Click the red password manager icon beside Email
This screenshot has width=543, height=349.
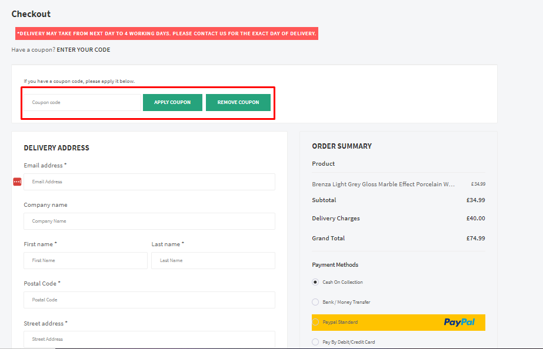[x=17, y=182]
